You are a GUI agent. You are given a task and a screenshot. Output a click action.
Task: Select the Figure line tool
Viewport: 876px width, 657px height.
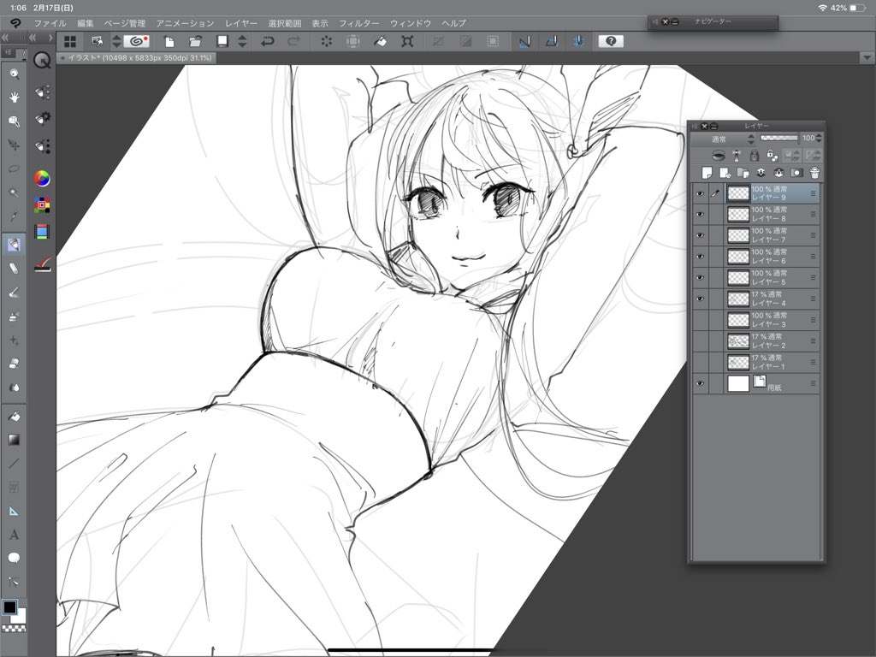[14, 463]
